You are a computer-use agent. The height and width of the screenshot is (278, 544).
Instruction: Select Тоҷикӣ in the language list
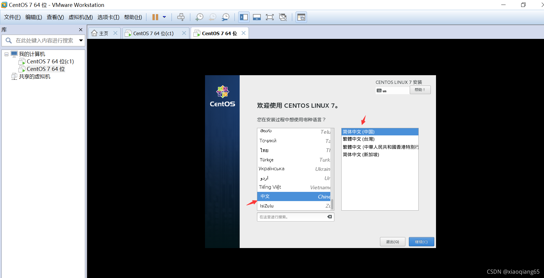point(294,141)
